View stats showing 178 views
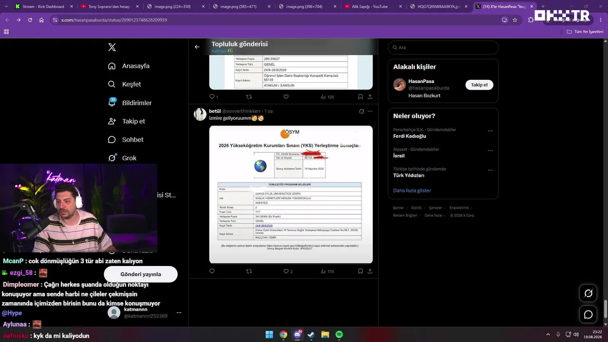This screenshot has height=342, width=608. coord(327,271)
